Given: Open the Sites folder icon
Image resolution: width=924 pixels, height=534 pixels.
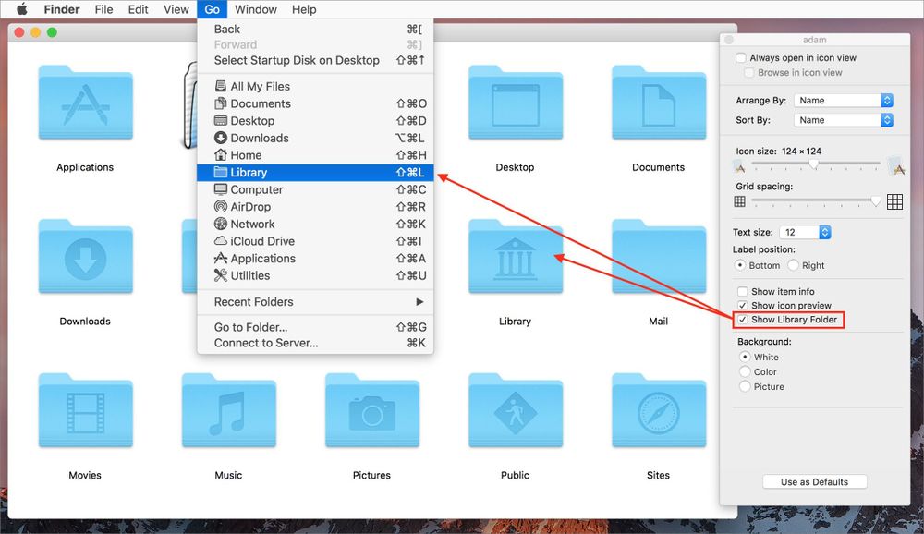Looking at the screenshot, I should [659, 410].
